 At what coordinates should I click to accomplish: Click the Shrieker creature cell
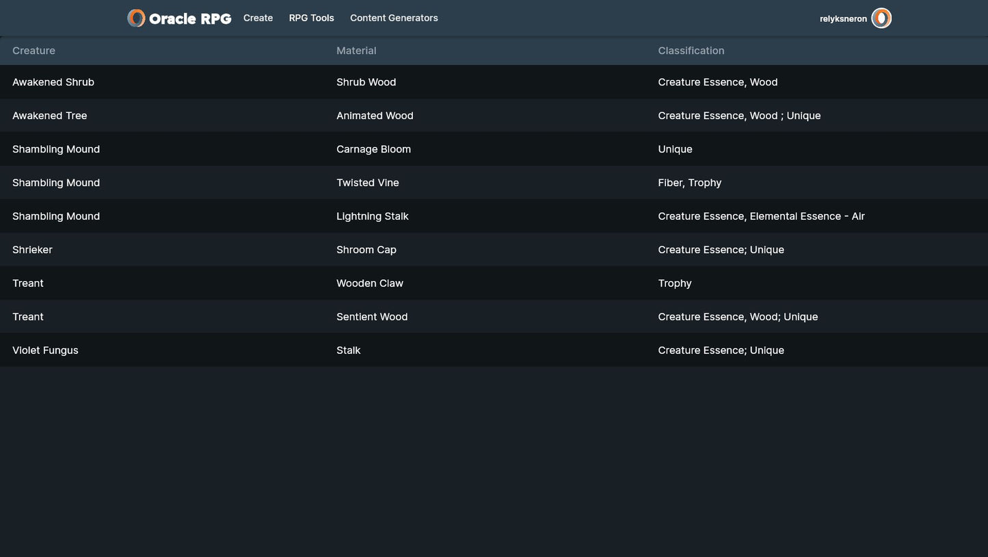[x=32, y=250]
